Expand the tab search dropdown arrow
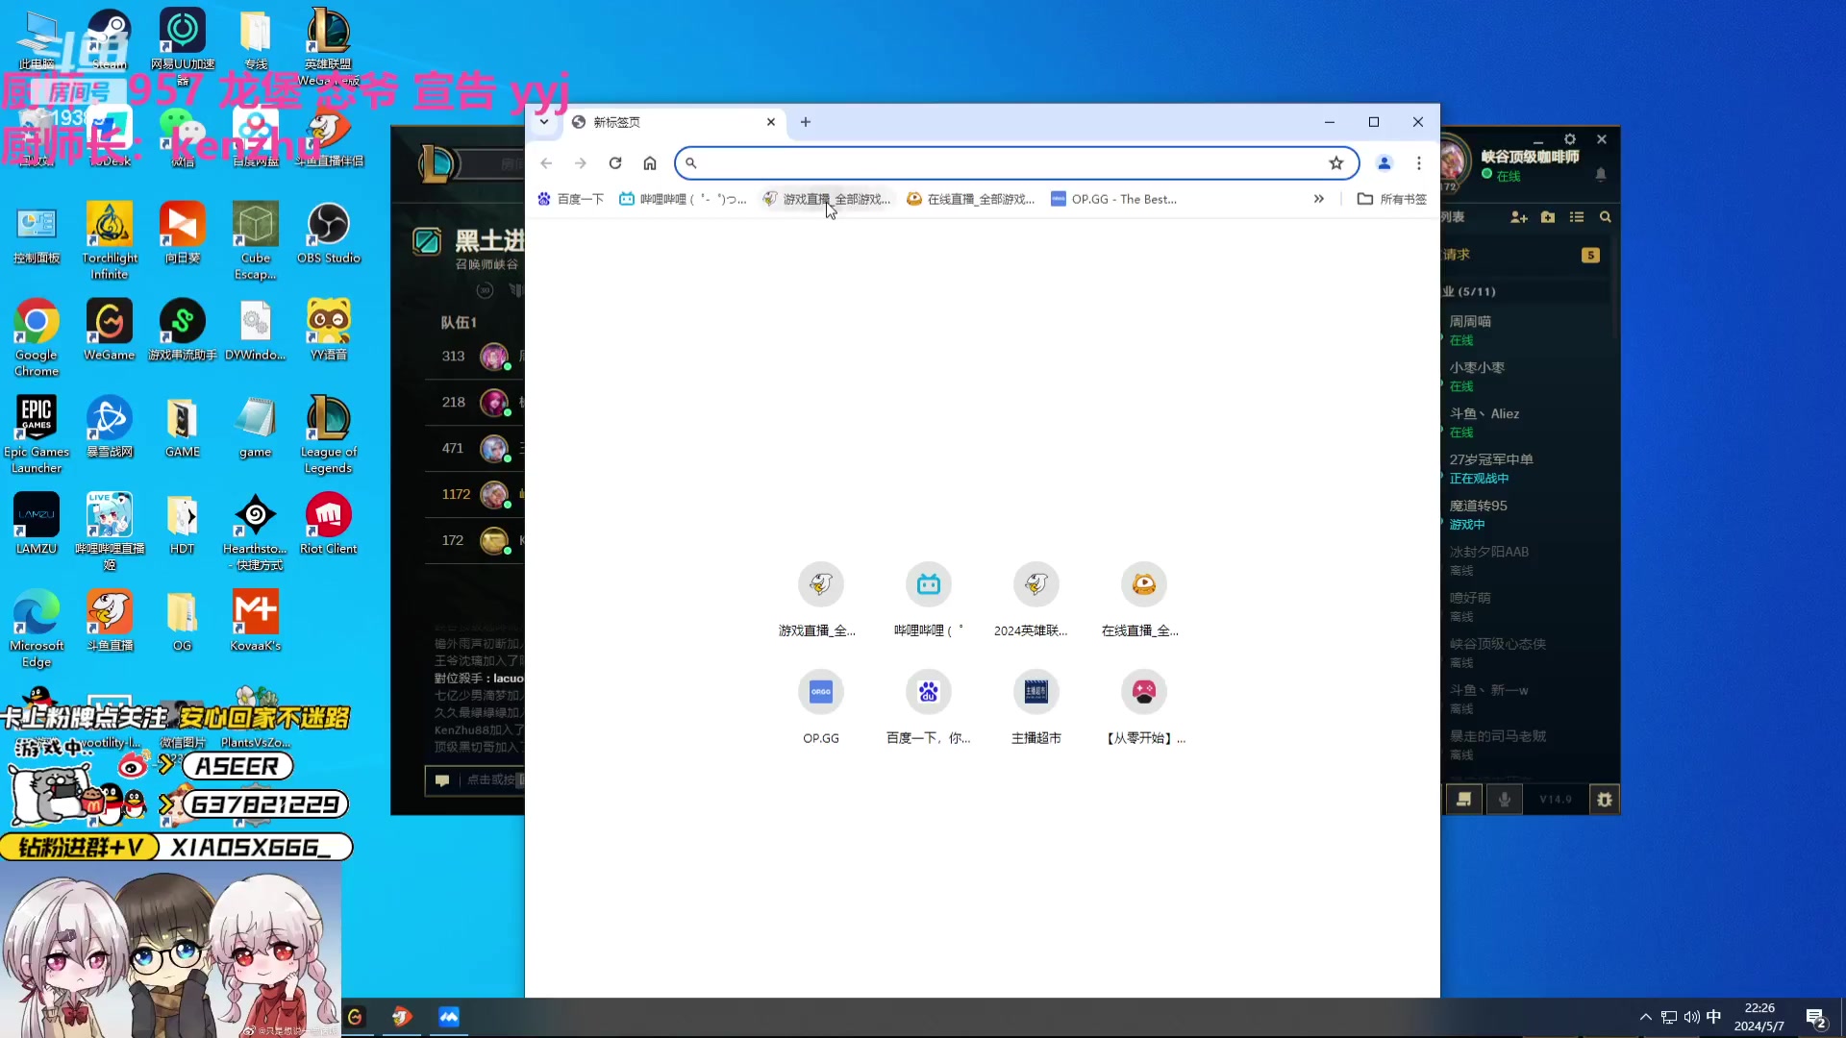The width and height of the screenshot is (1846, 1038). 544,122
